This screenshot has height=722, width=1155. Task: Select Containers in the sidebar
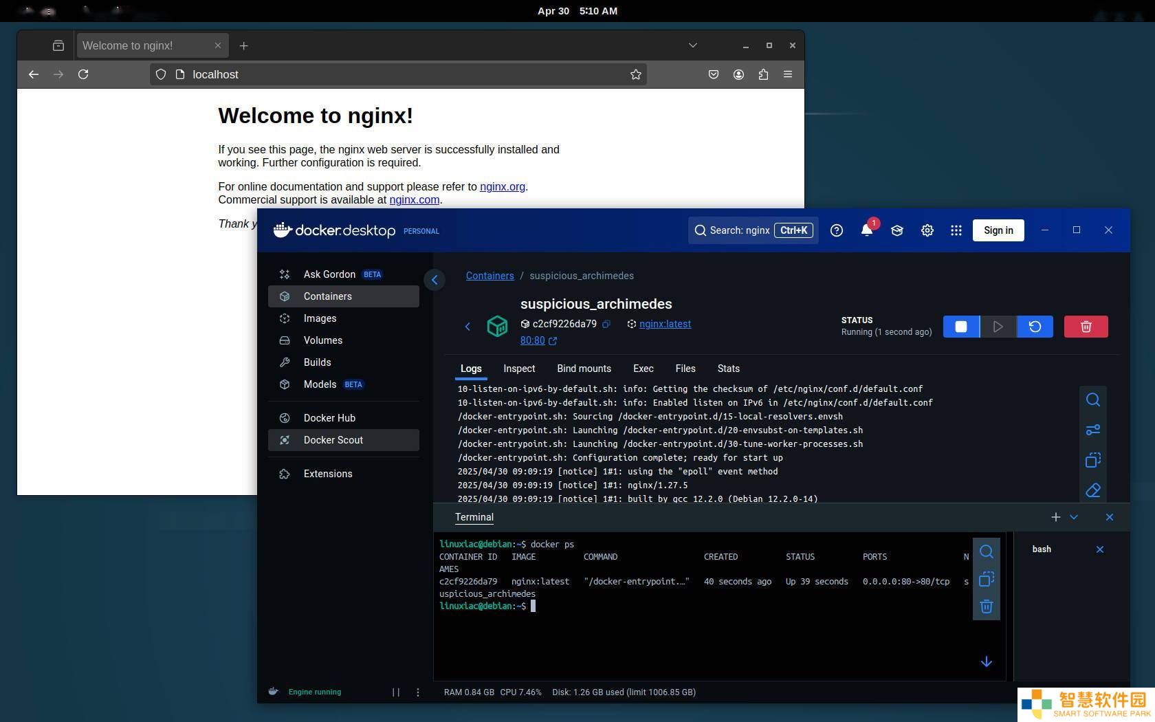[344, 296]
